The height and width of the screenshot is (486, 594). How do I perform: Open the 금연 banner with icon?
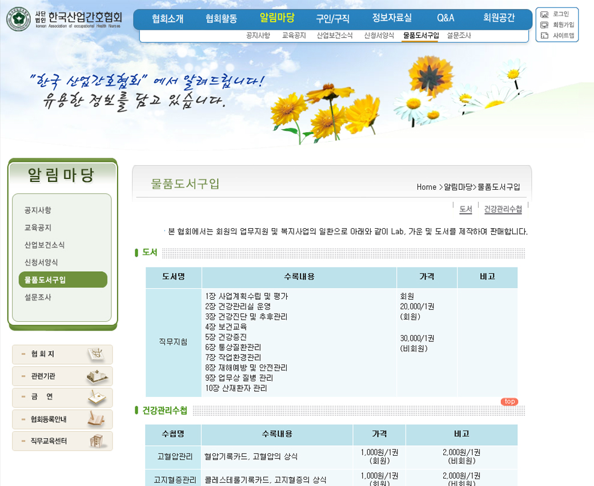pyautogui.click(x=62, y=397)
